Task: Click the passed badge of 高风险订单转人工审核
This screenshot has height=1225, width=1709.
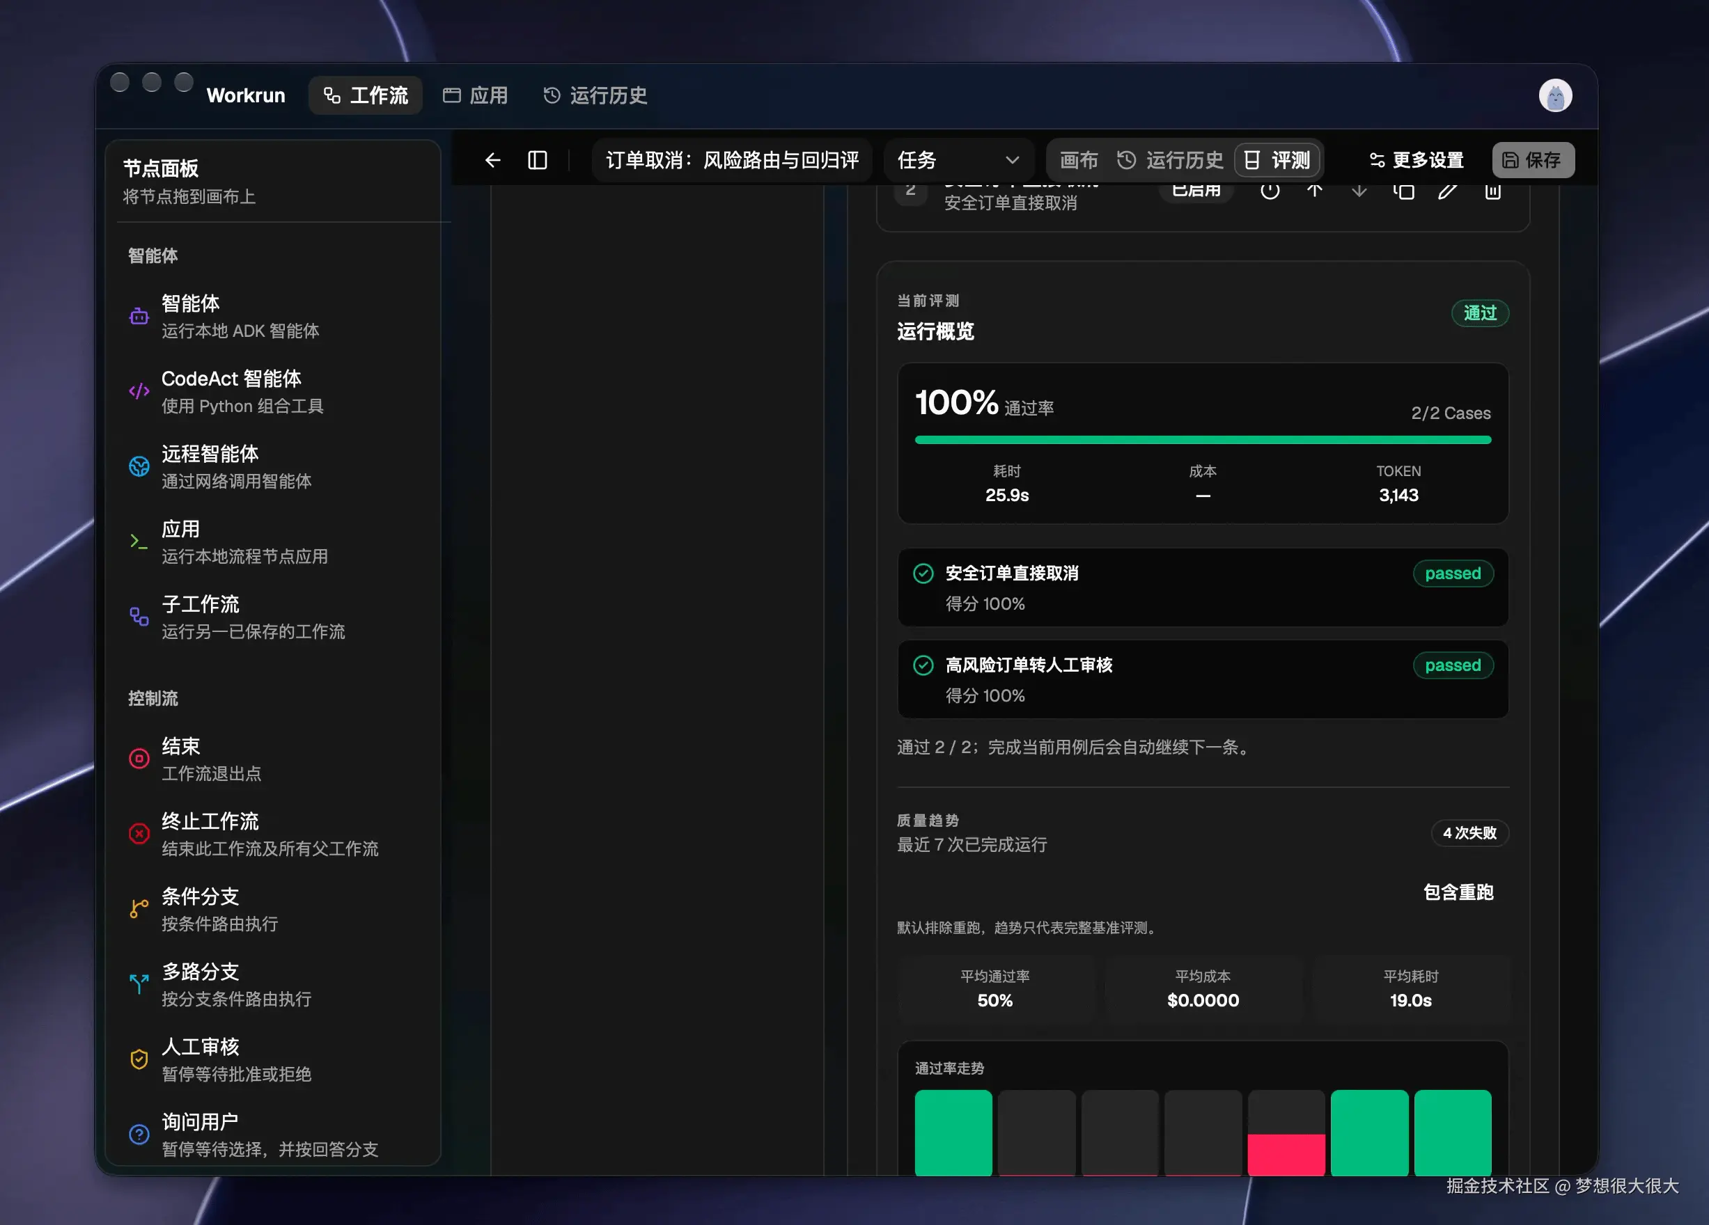Action: pos(1453,665)
